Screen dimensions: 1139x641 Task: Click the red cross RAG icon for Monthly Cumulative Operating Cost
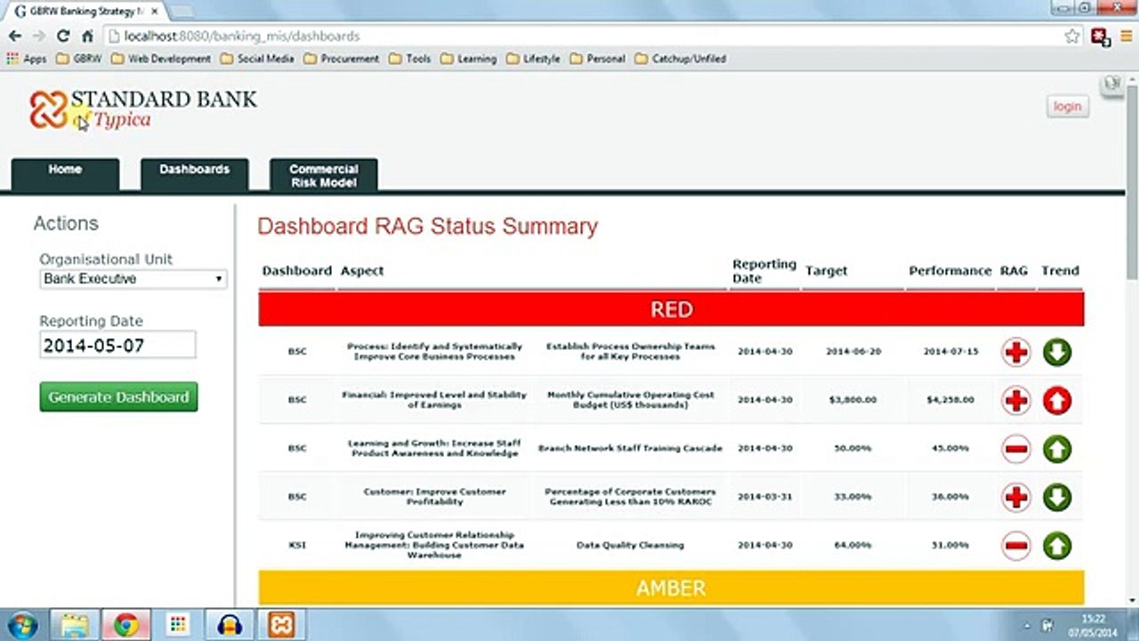click(1015, 401)
